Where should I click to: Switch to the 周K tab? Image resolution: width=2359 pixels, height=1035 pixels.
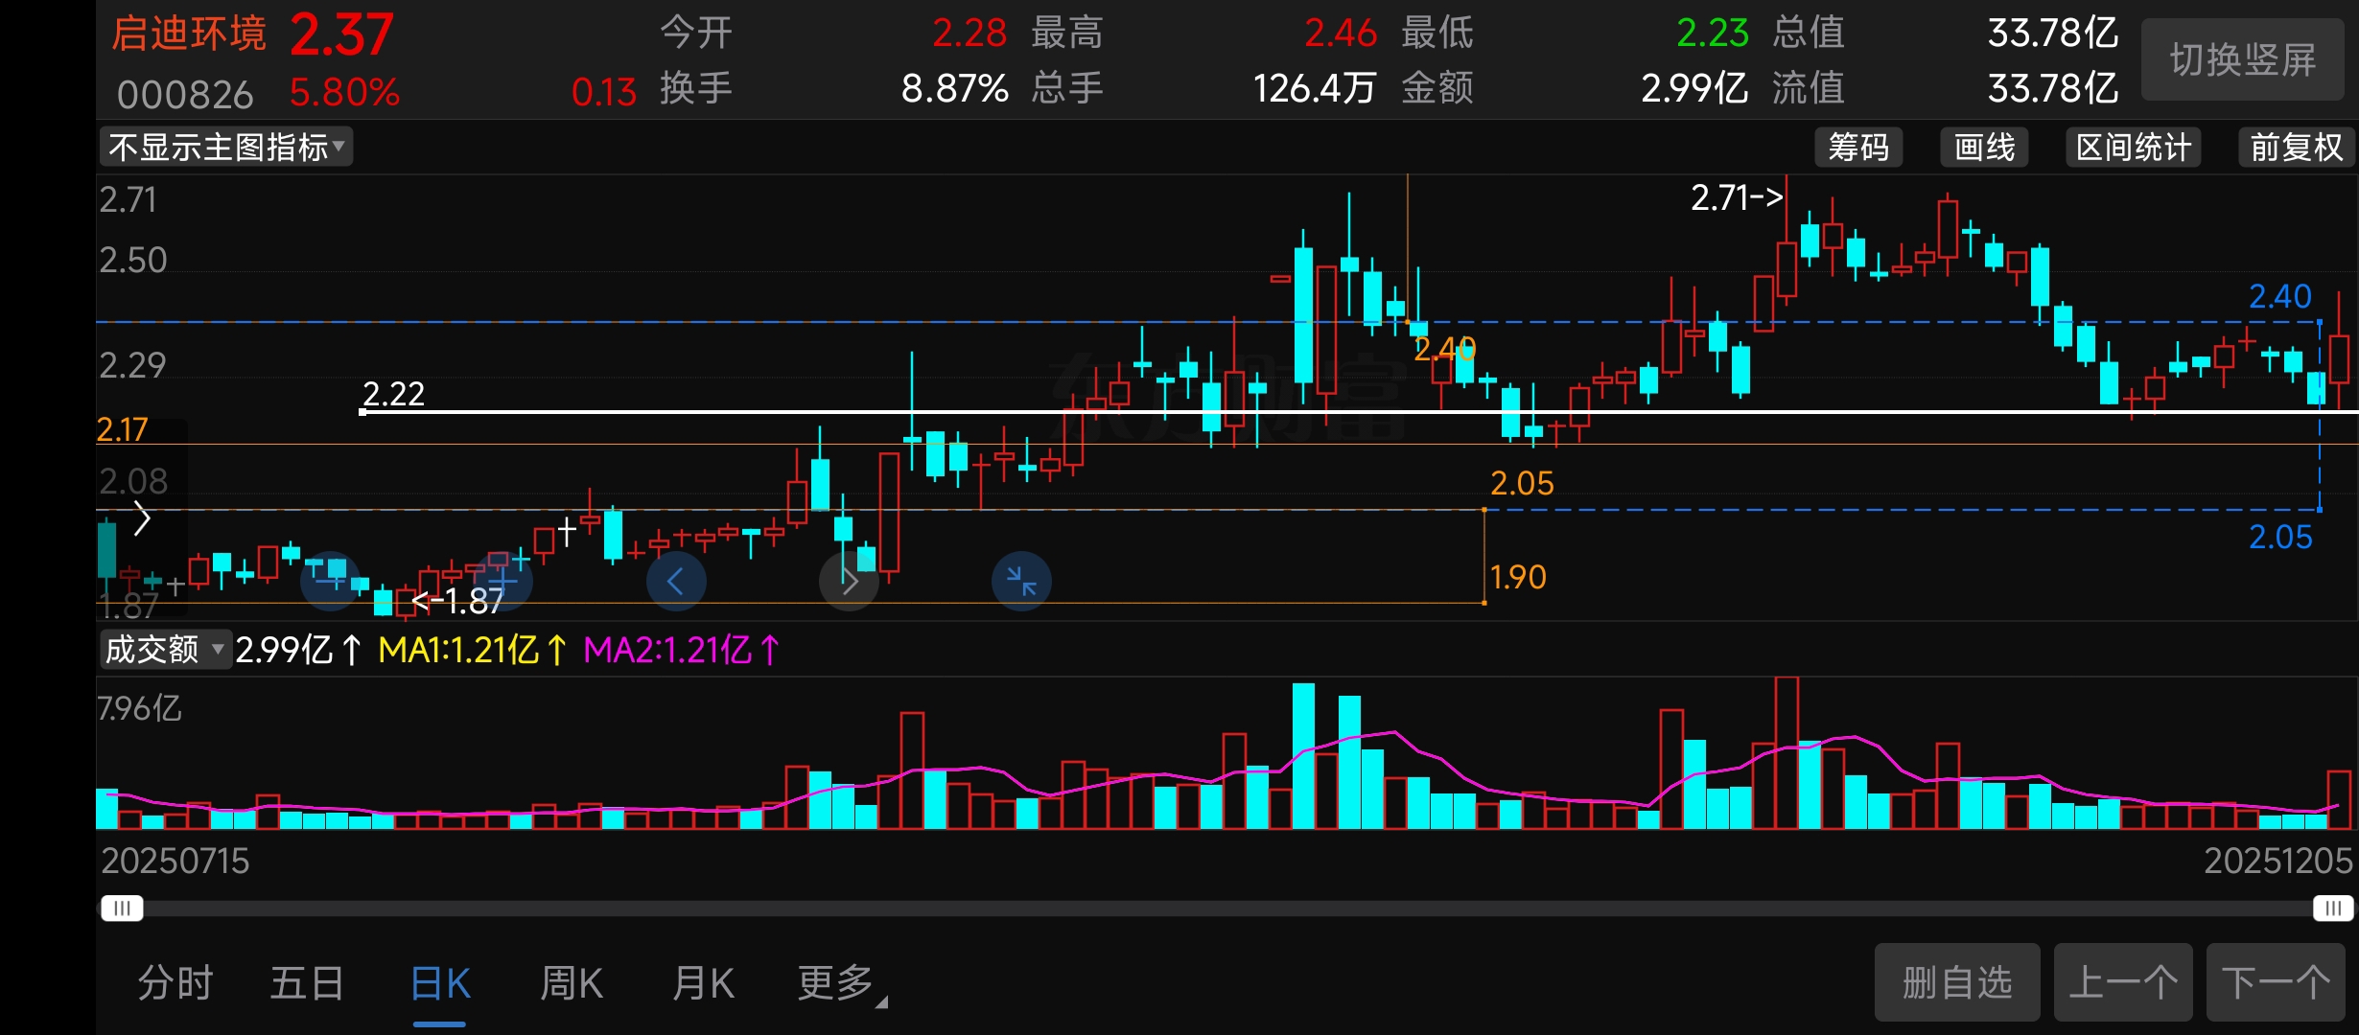572,983
